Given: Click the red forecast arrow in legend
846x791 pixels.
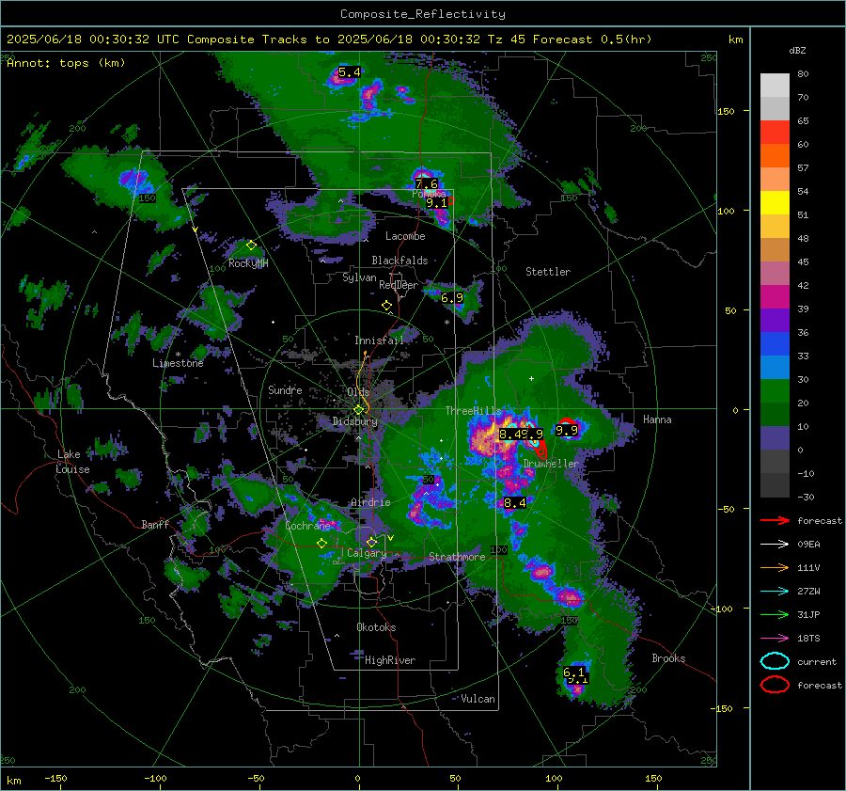Looking at the screenshot, I should tap(775, 520).
